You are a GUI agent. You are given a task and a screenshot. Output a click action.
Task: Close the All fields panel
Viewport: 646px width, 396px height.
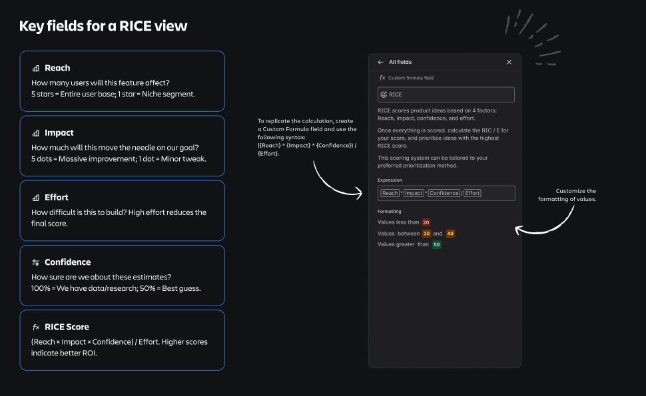pyautogui.click(x=509, y=62)
